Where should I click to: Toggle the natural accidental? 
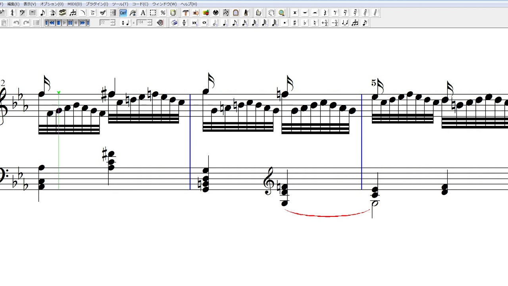[x=315, y=23]
